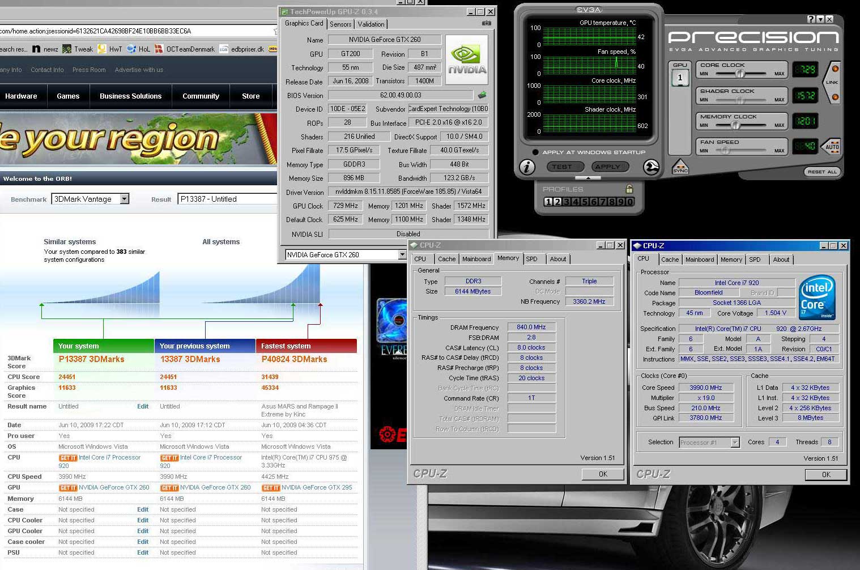Viewport: 860px width, 570px height.
Task: Open Tweak bookmark icon
Action: tap(67, 49)
